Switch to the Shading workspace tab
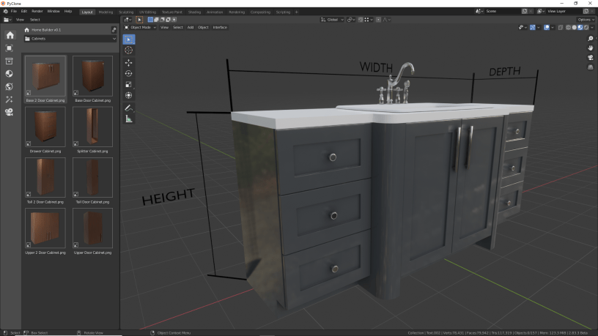598x336 pixels. pos(194,12)
